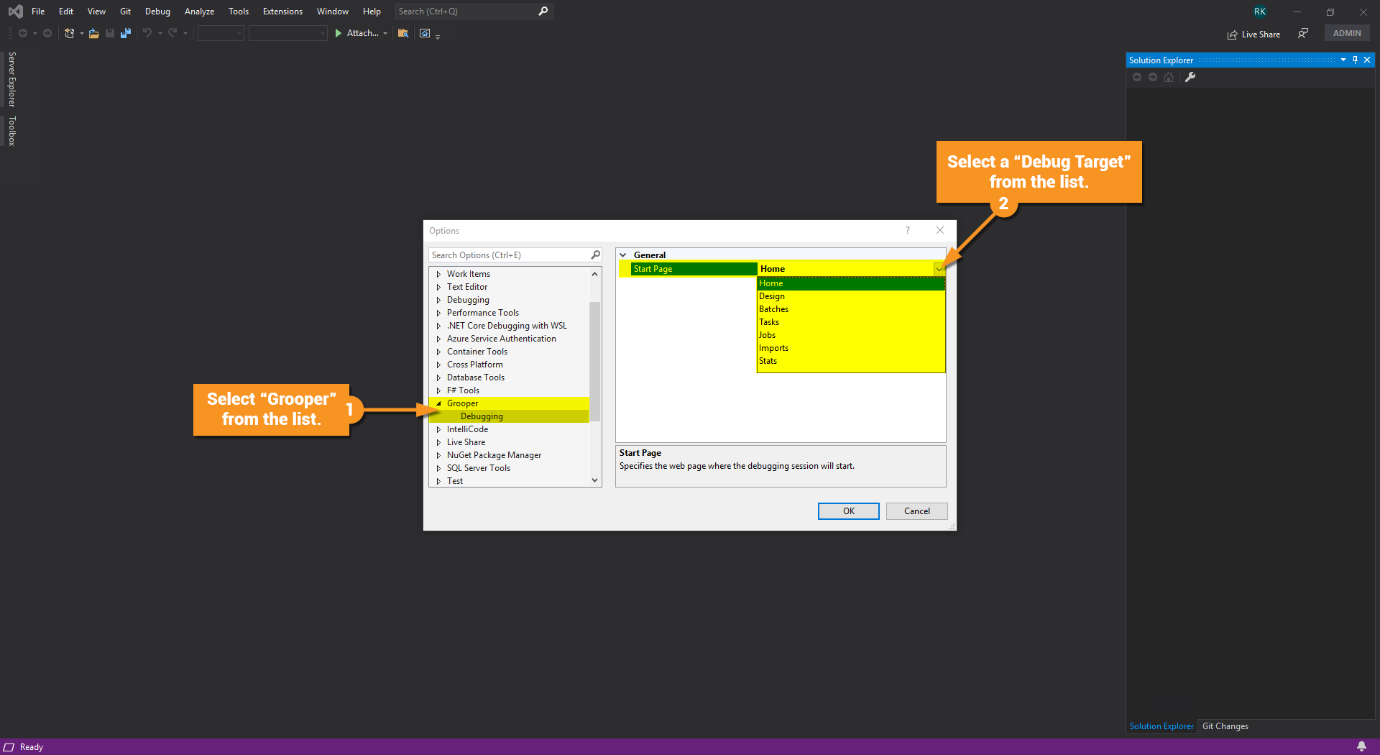Open the Undo history dropdown arrow
Image resolution: width=1380 pixels, height=755 pixels.
(160, 33)
